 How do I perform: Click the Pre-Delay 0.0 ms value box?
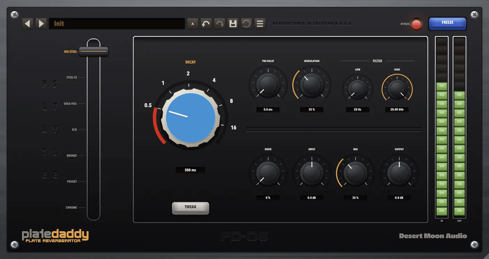268,110
